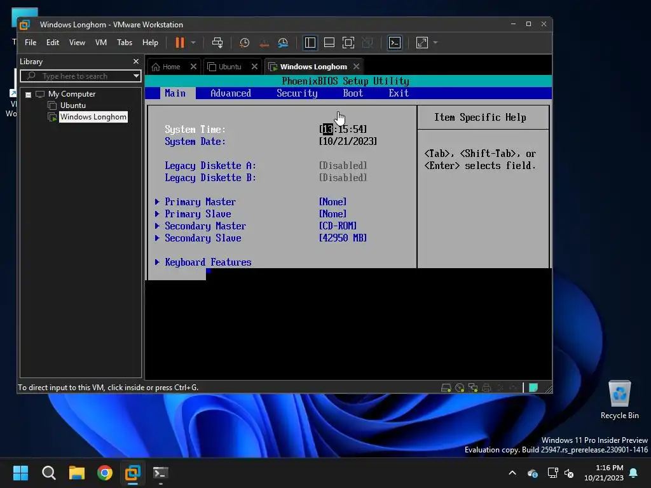The image size is (651, 488).
Task: Expand the Primary Slave submenu
Action: point(193,214)
